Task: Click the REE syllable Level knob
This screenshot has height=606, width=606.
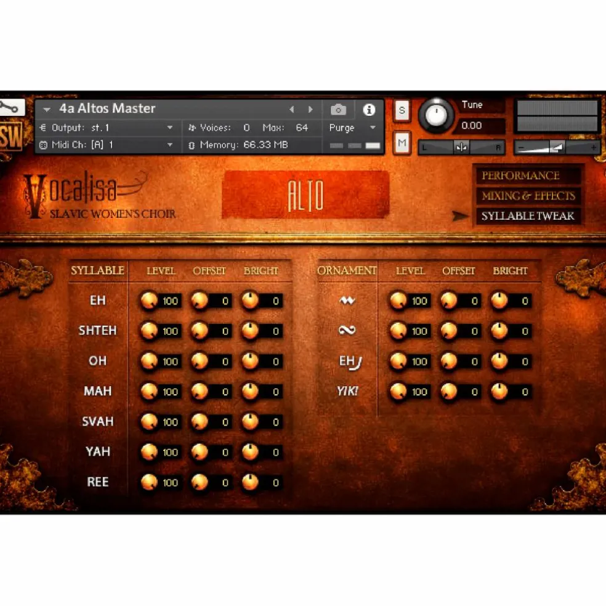Action: click(149, 482)
